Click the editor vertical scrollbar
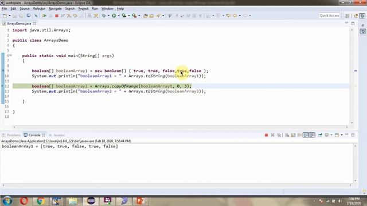 352,76
